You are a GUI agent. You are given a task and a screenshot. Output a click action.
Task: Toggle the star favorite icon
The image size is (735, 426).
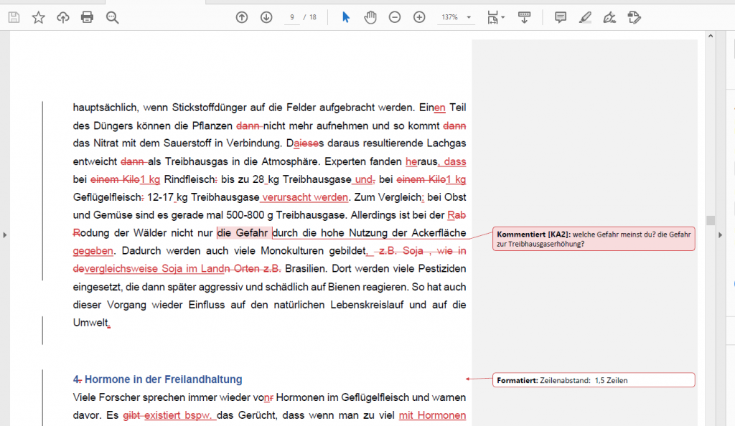pos(38,16)
